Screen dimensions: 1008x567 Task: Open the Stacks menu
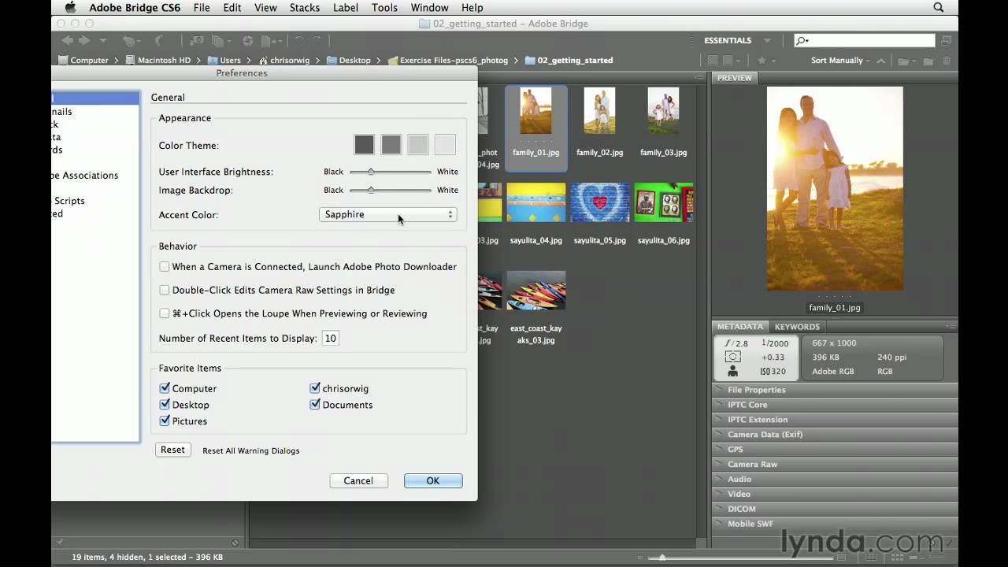[304, 7]
